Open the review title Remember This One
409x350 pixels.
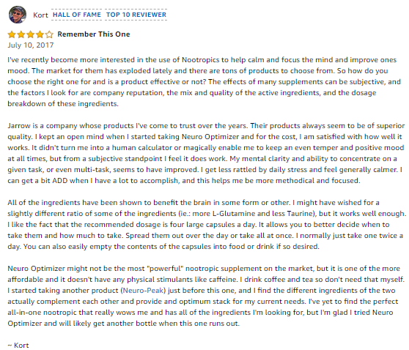point(94,34)
